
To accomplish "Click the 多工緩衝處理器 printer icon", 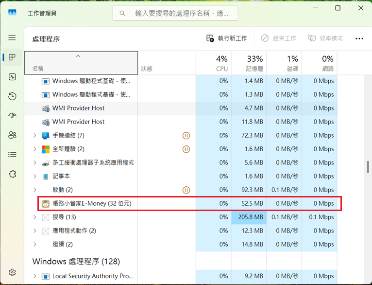I will click(x=46, y=163).
